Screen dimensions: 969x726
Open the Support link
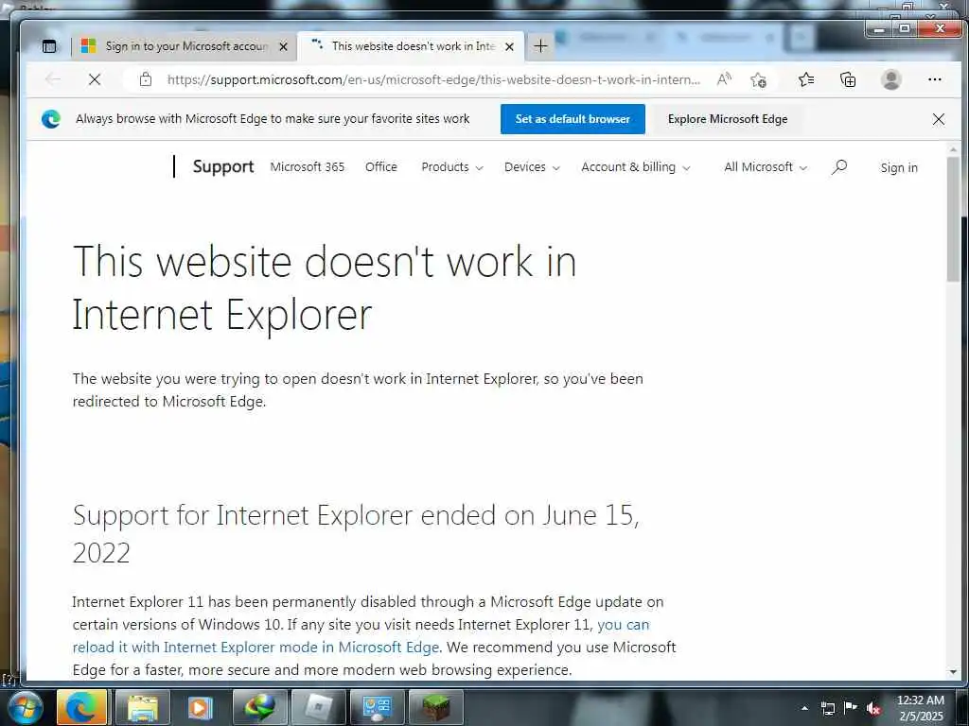pyautogui.click(x=223, y=166)
